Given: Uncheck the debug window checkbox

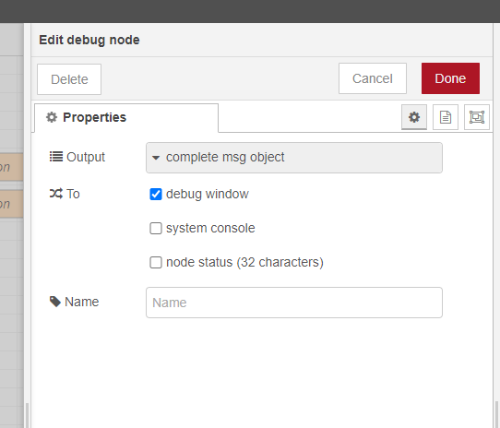Looking at the screenshot, I should click(x=156, y=194).
